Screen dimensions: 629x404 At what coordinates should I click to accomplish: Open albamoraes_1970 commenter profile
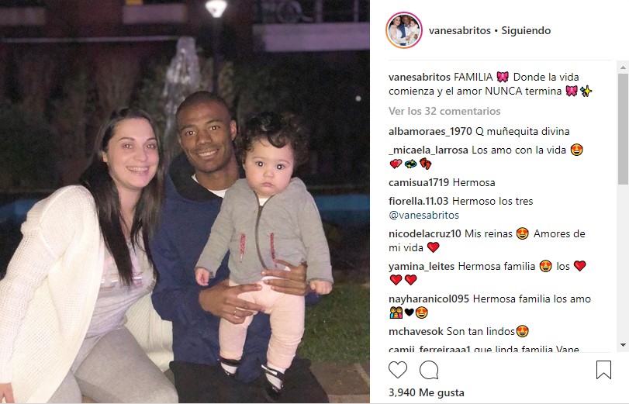click(430, 132)
